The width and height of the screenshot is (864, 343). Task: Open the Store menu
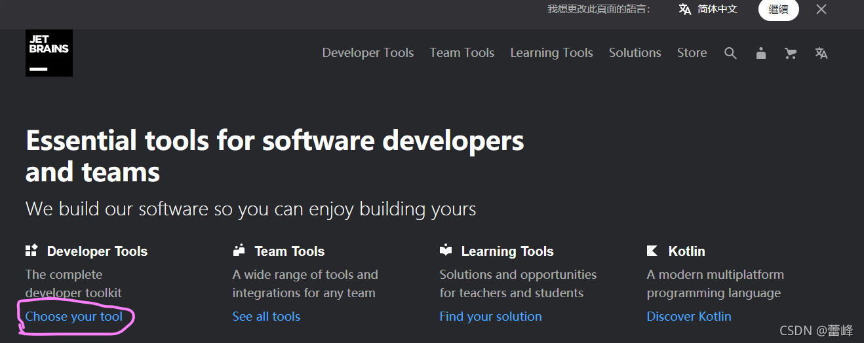coord(692,53)
